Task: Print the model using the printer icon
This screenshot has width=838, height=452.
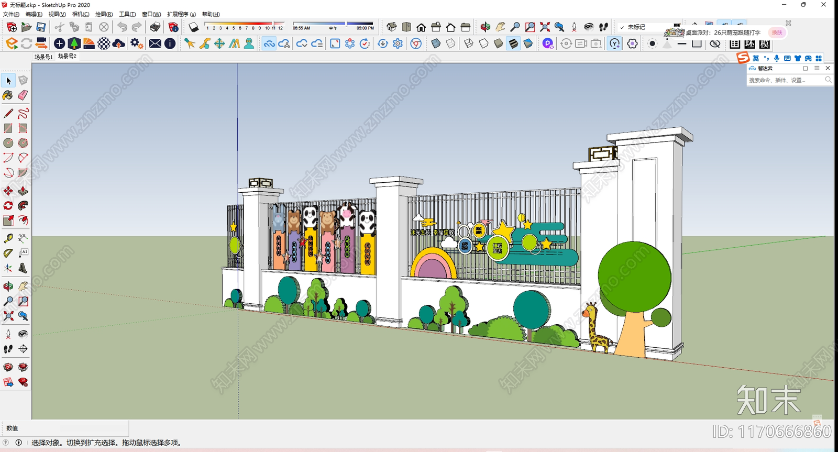Action: click(155, 27)
